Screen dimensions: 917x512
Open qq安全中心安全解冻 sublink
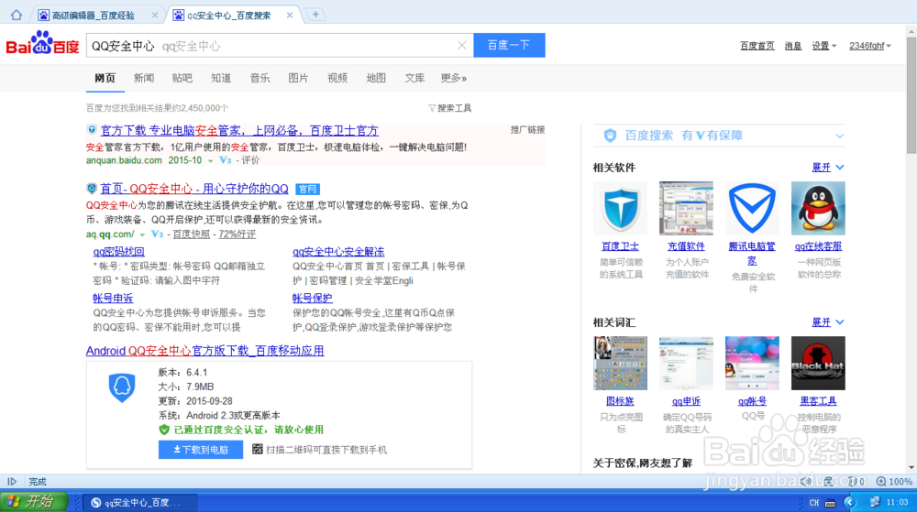pos(338,252)
